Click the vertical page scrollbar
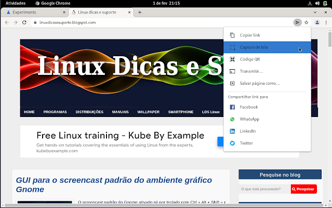 coord(330,39)
